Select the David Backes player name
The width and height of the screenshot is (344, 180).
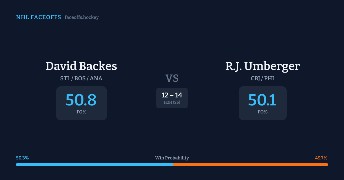point(81,66)
